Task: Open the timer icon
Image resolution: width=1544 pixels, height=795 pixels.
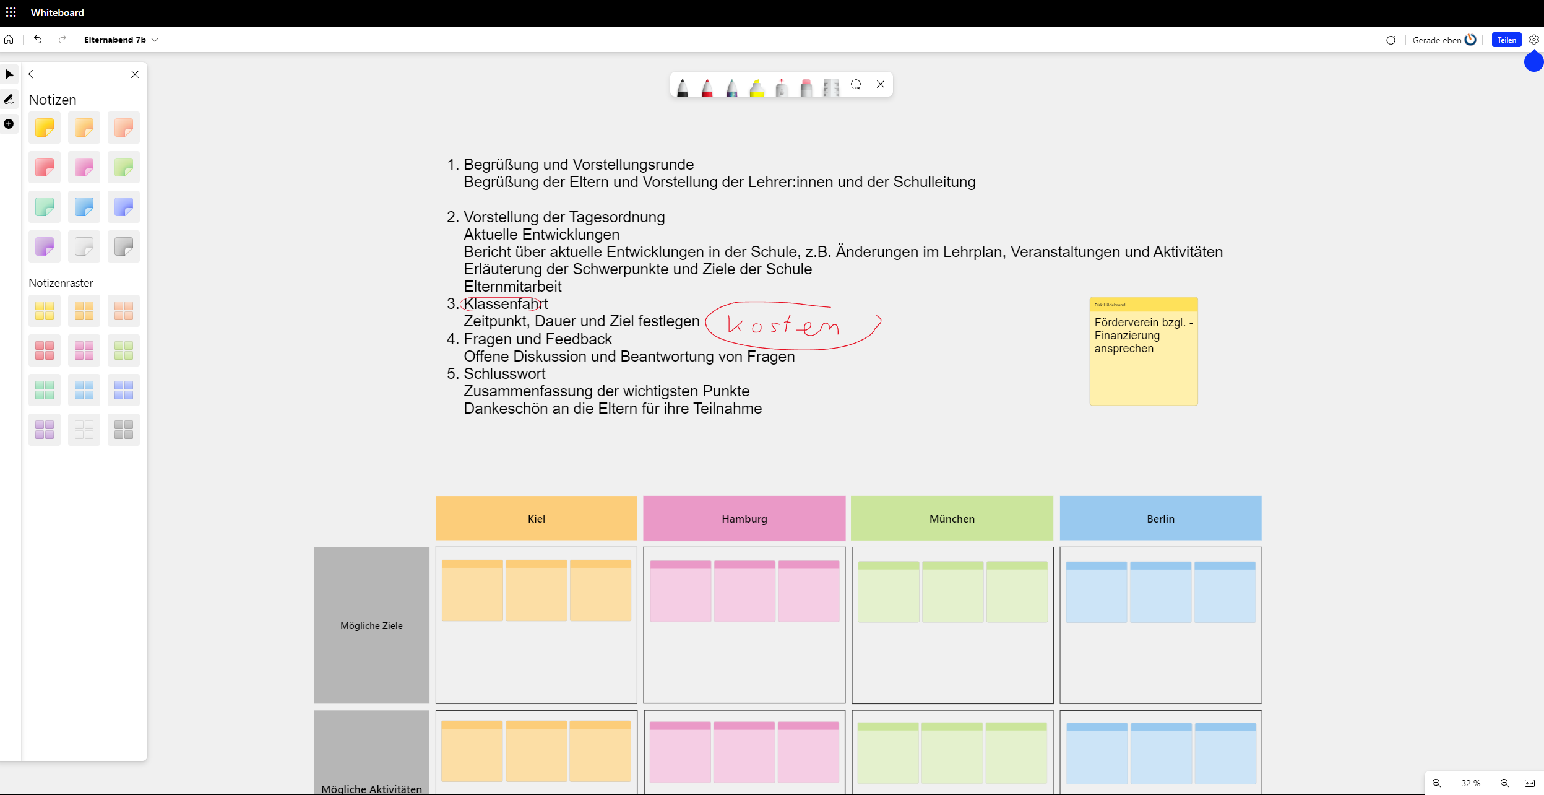Action: 1391,40
